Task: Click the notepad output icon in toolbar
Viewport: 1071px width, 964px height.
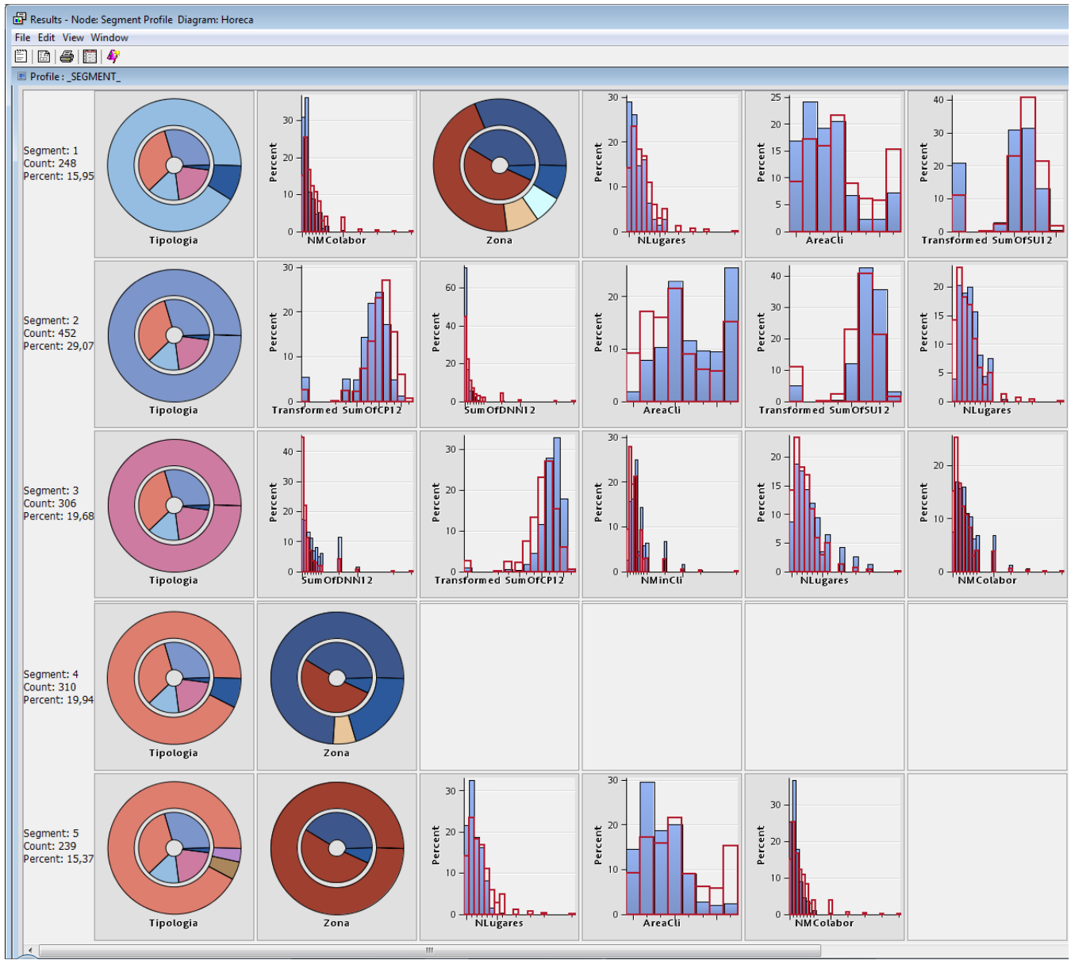Action: [21, 56]
